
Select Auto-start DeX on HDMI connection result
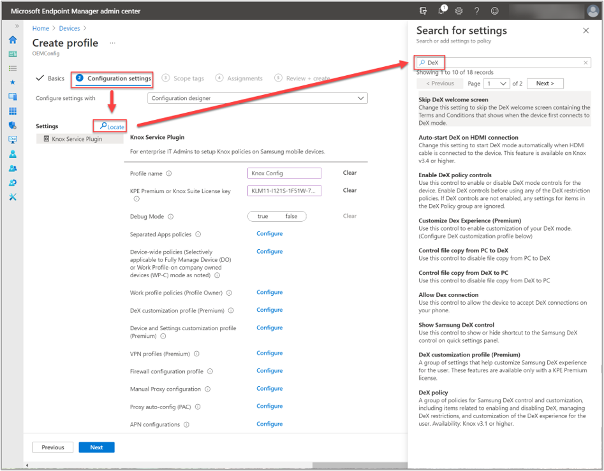505,149
